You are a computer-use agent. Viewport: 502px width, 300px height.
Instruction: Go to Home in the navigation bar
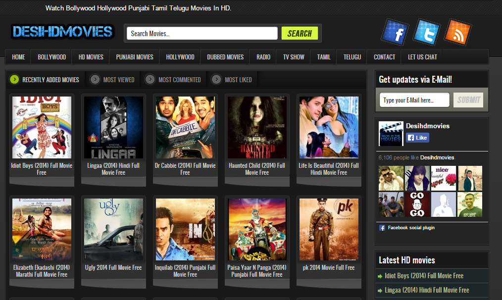pos(18,57)
